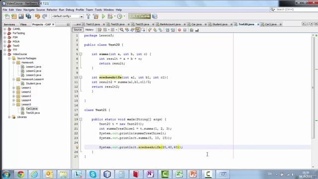Select Test20.java in Lesson5 tree
Viewport: 318px width, 179px height.
33,113
